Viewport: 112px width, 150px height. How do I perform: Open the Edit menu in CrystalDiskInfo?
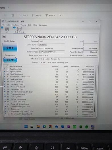pos(8,25)
